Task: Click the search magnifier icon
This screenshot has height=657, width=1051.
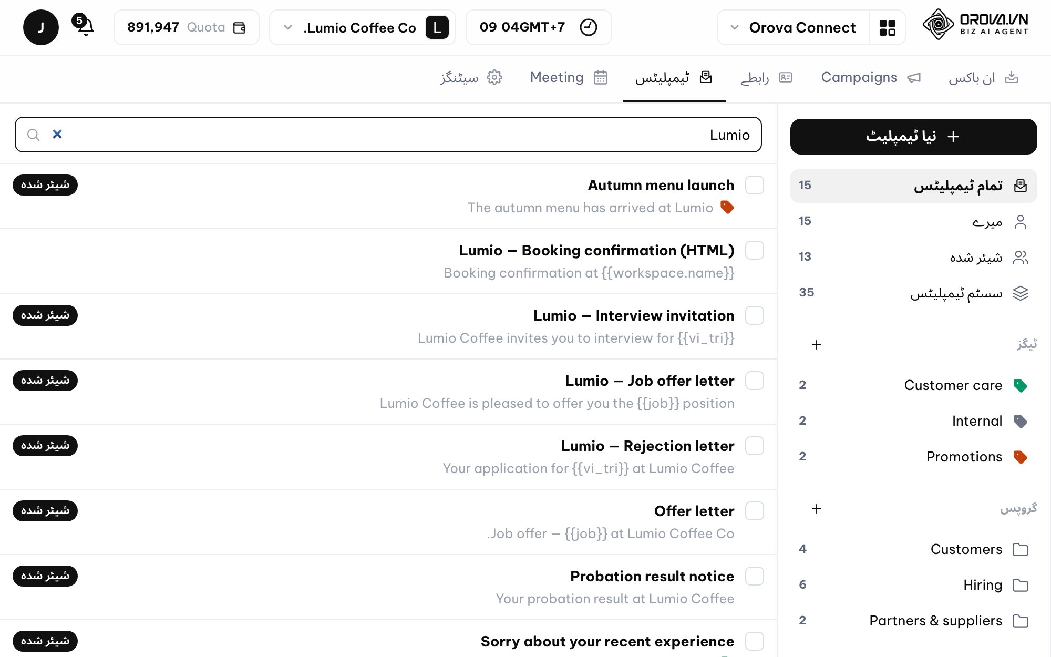Action: [x=33, y=135]
